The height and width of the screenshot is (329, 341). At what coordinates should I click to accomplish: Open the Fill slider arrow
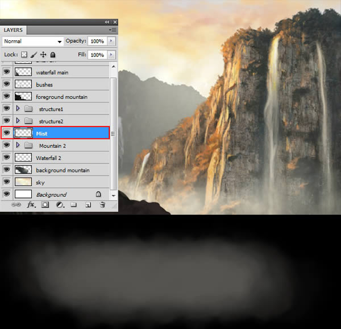(111, 55)
